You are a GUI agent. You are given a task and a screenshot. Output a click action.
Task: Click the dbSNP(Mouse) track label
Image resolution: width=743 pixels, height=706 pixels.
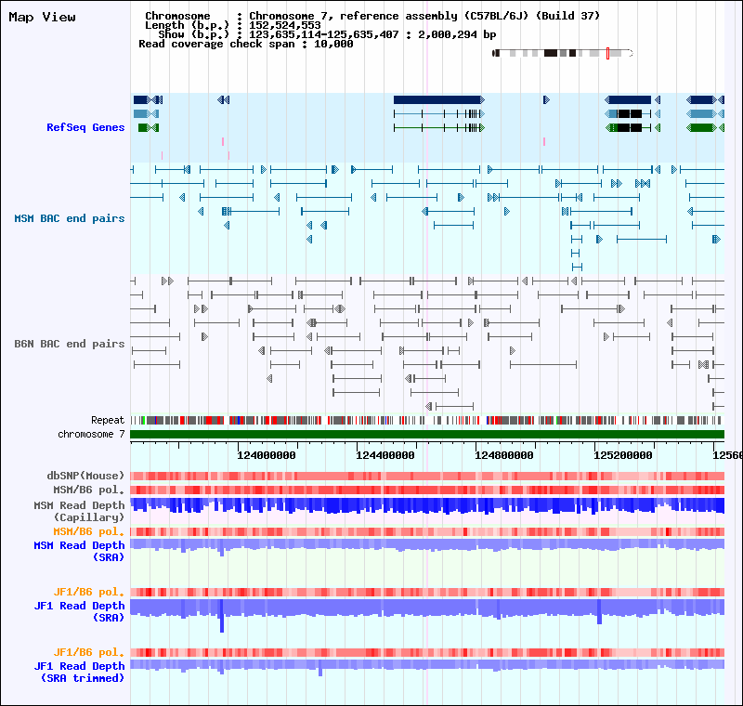(x=85, y=476)
